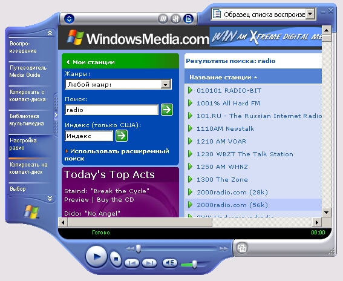Viewport: 343px width, 281px height.
Task: Click the Next track button
Action: 149,263
